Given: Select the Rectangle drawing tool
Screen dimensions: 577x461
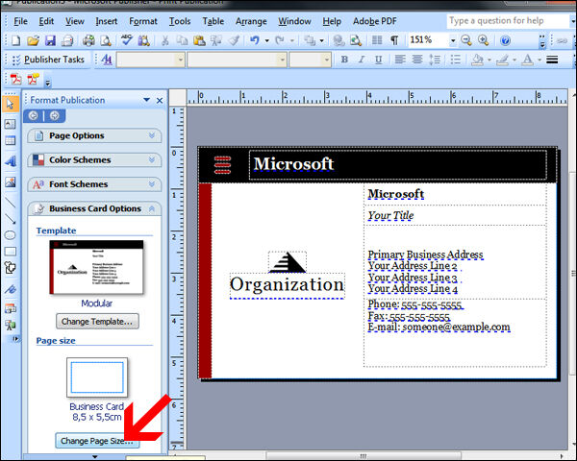Looking at the screenshot, I should 10,252.
